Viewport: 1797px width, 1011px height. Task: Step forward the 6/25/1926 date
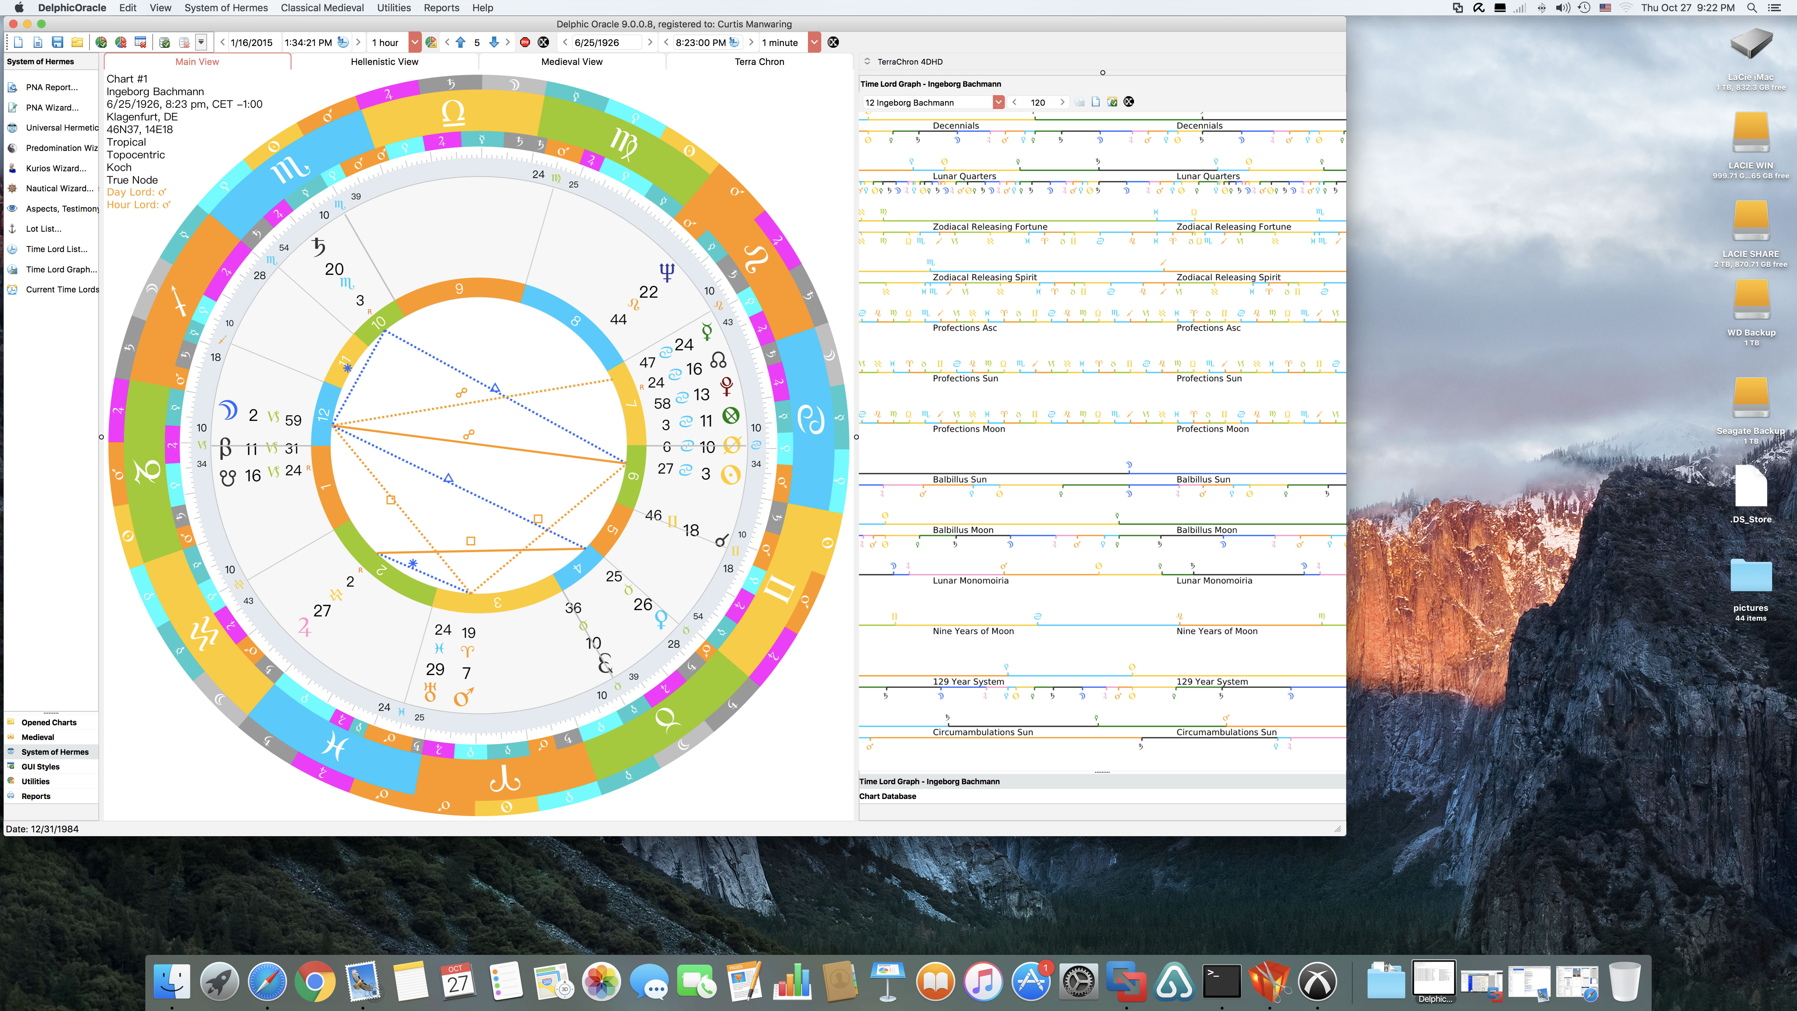[x=650, y=42]
